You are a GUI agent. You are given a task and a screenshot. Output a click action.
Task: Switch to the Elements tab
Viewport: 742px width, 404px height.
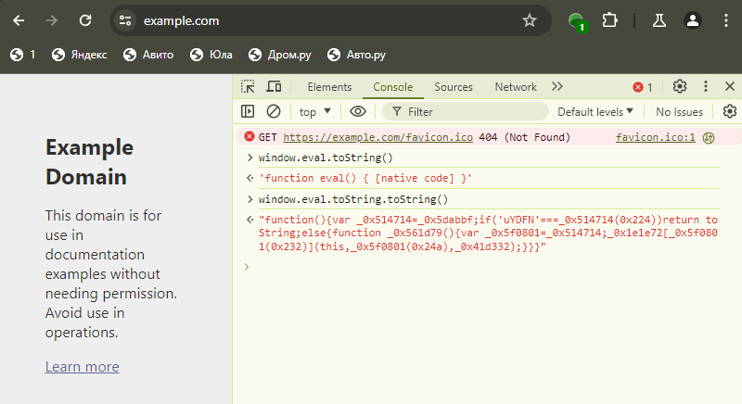click(x=329, y=87)
